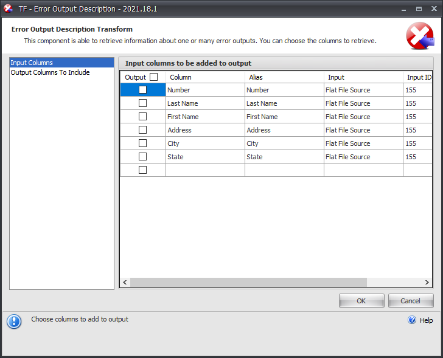Click Input ID 155 in State row
The image size is (443, 358).
[417, 156]
